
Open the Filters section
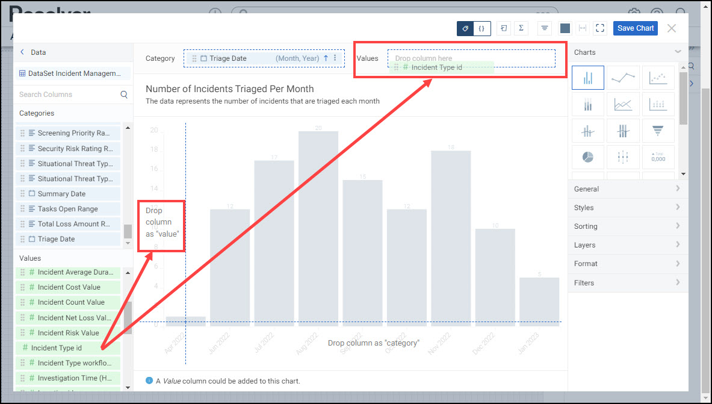pos(627,283)
